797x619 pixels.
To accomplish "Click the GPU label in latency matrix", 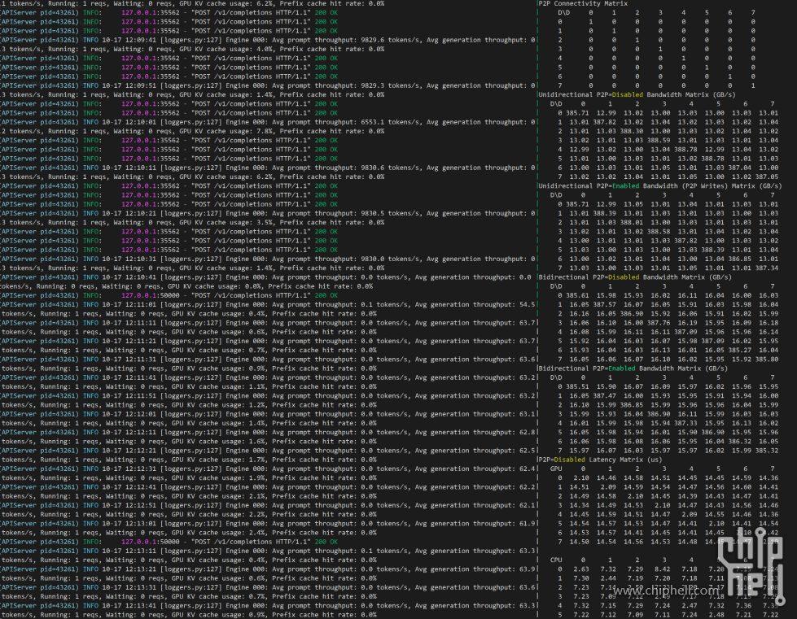I will click(556, 469).
